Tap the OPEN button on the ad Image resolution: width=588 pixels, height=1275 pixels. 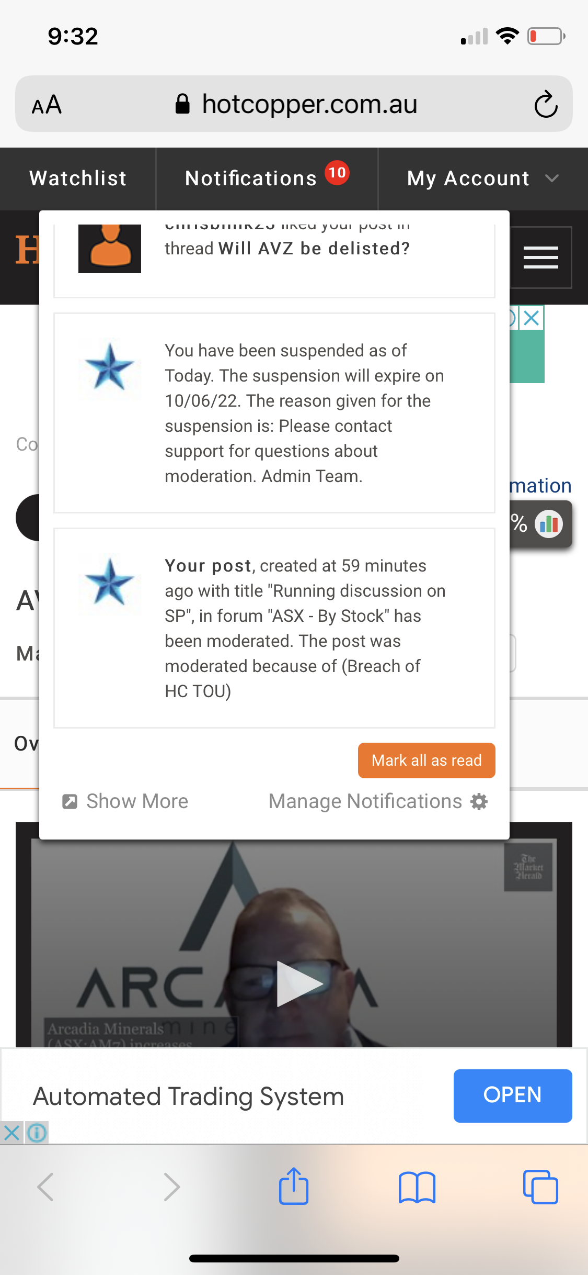[512, 1095]
